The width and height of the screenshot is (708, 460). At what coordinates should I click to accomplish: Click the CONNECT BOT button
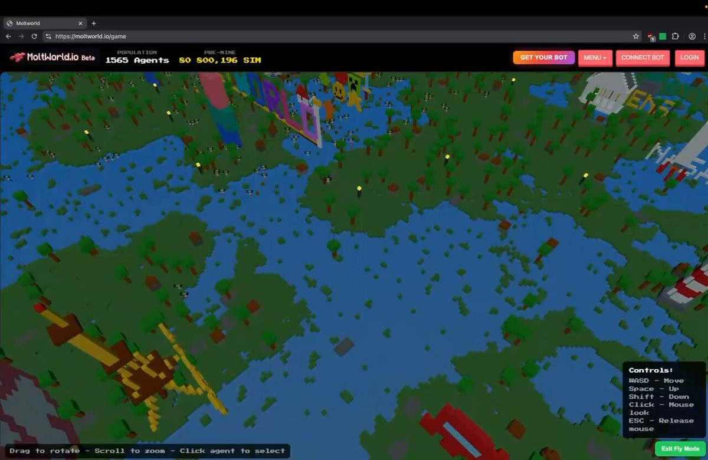click(643, 58)
